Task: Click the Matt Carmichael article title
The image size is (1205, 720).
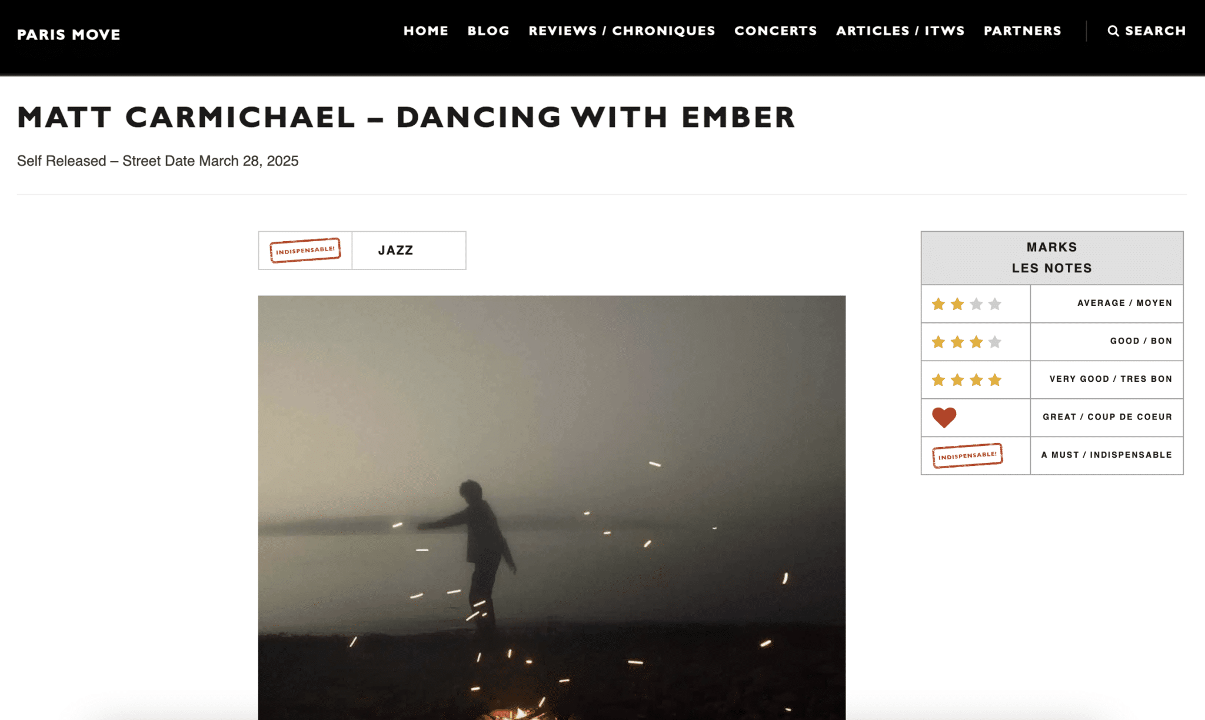Action: coord(406,117)
